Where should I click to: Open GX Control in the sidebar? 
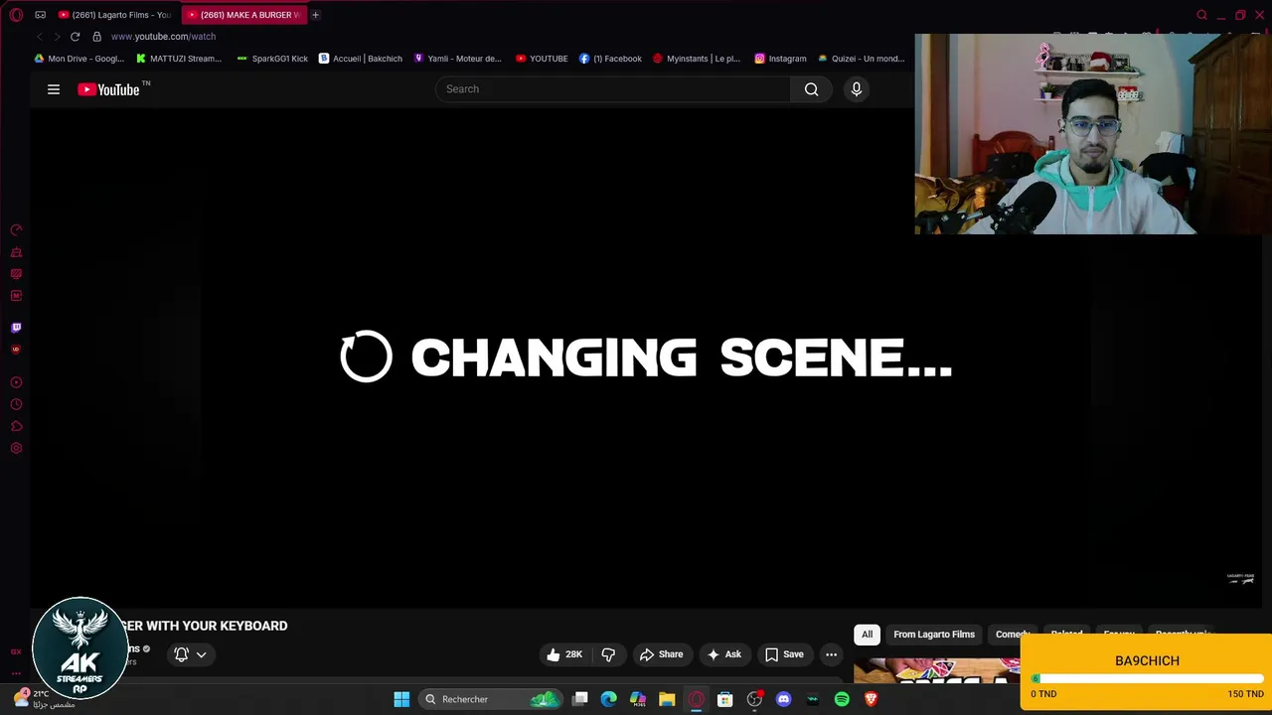point(16,230)
